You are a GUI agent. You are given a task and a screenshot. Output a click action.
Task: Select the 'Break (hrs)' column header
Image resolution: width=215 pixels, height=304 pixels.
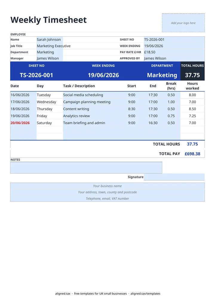171,86
